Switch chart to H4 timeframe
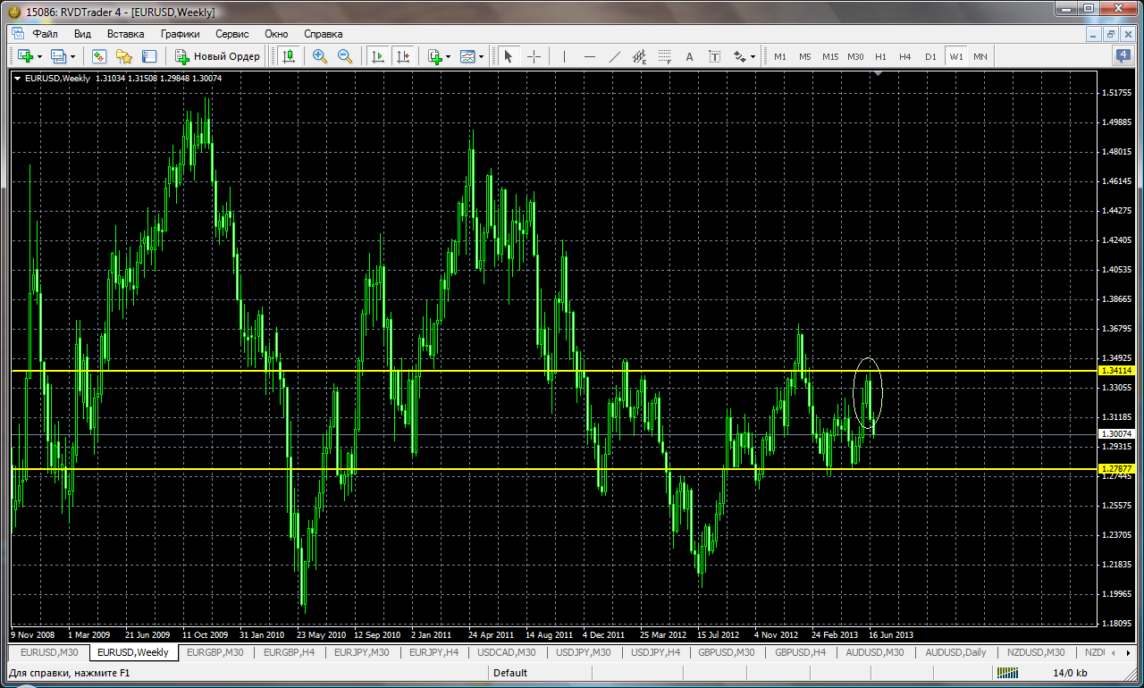1144x688 pixels. (905, 56)
